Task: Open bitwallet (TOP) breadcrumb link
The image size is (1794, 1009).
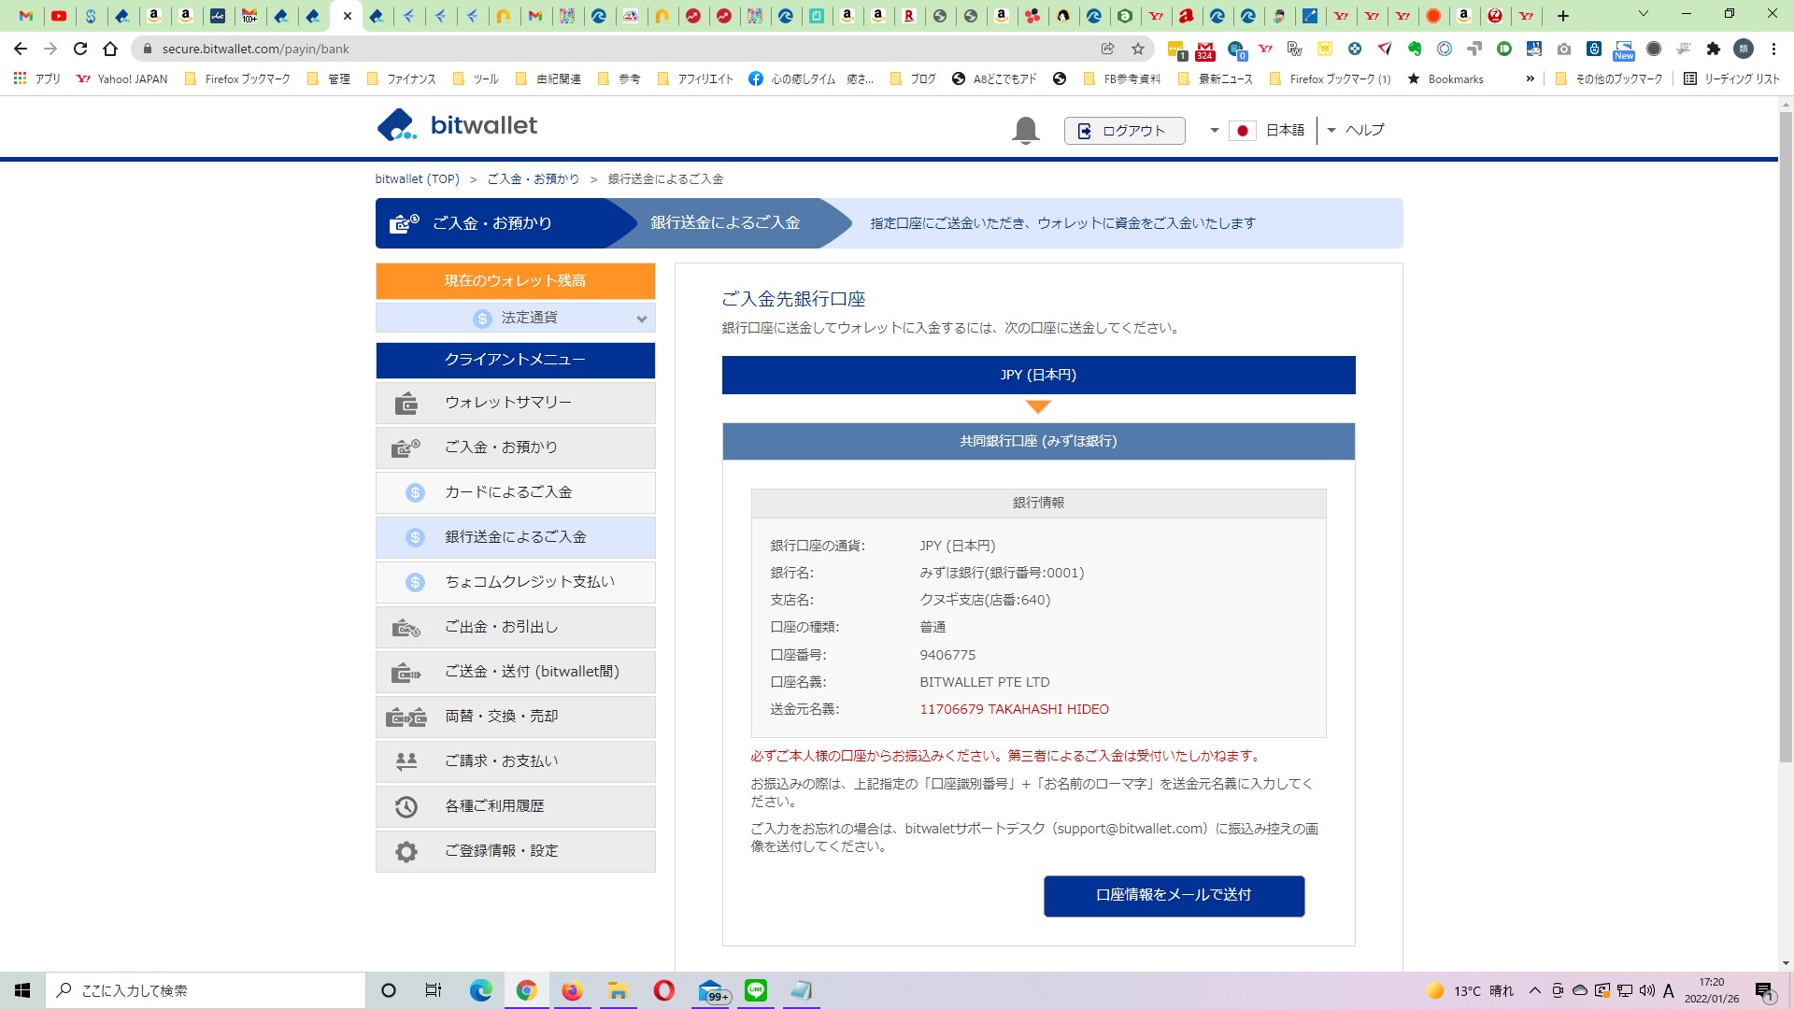Action: click(x=417, y=179)
